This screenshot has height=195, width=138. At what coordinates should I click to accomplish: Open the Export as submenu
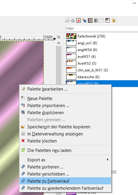tap(65, 160)
